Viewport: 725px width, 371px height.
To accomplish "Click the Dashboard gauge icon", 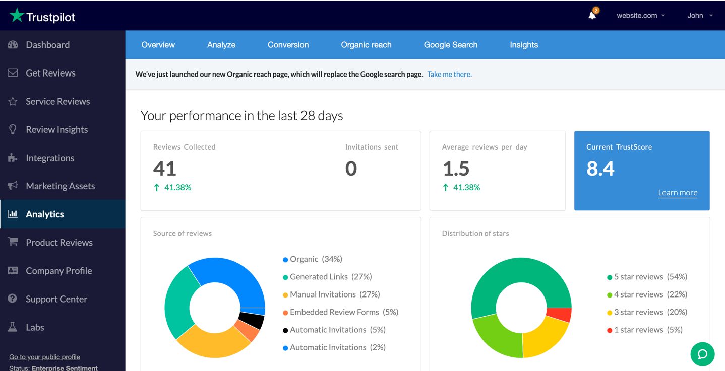I will [13, 45].
